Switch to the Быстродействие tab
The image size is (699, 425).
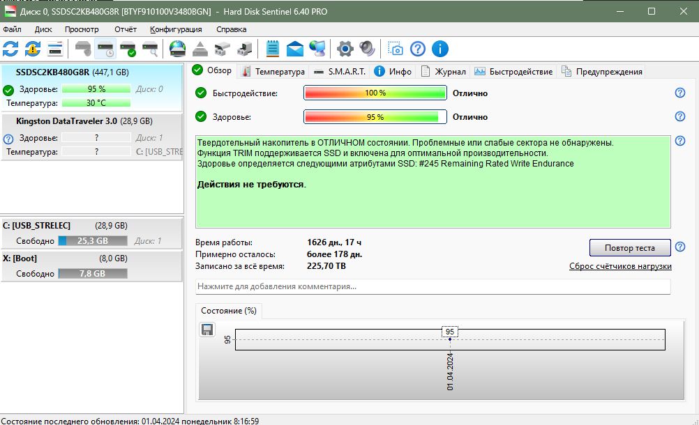(x=513, y=72)
